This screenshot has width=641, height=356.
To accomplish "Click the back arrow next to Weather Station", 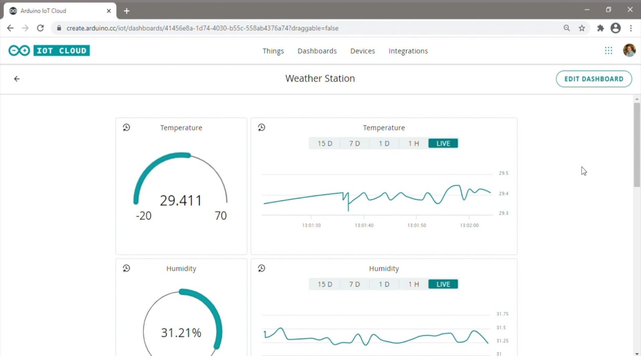I will tap(16, 79).
